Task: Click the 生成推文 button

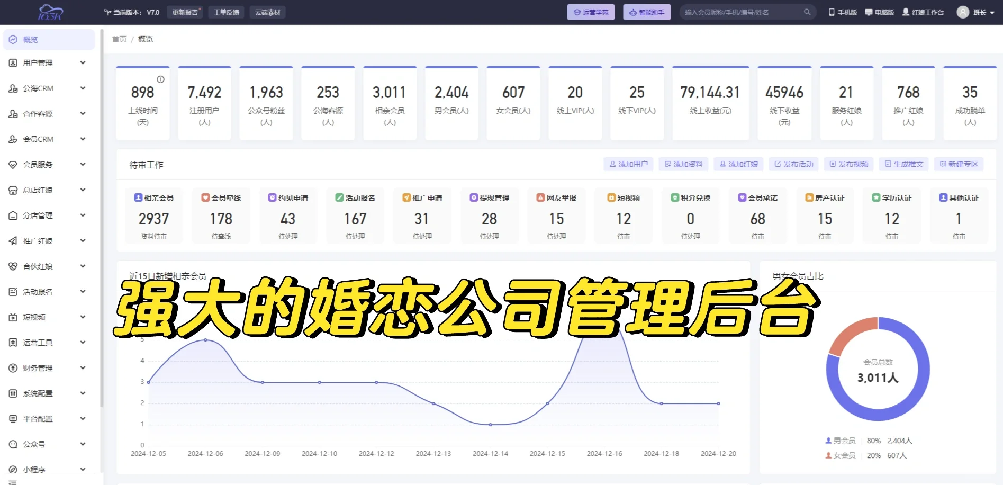Action: pos(904,164)
